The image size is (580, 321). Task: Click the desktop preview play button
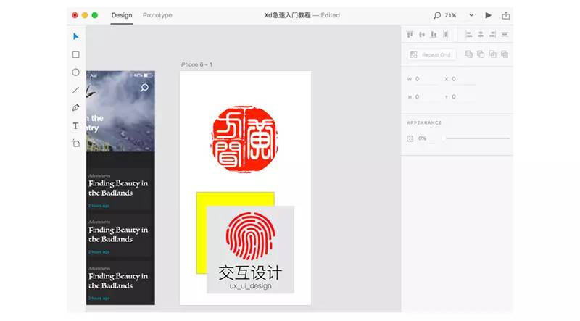pyautogui.click(x=488, y=15)
